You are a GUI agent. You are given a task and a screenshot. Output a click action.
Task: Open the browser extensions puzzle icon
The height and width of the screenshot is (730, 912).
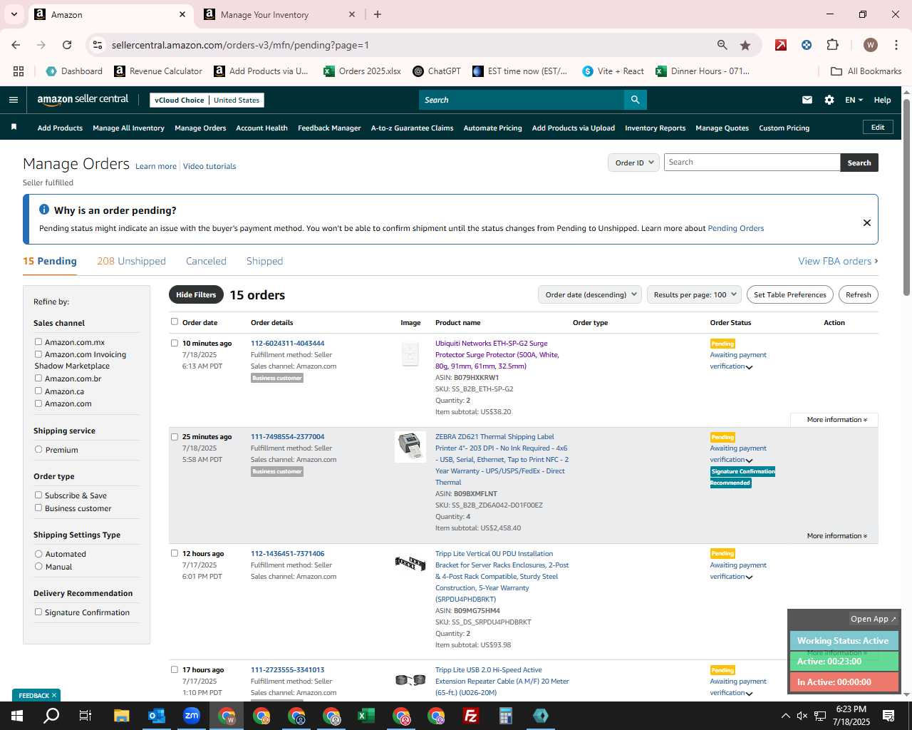click(x=832, y=45)
